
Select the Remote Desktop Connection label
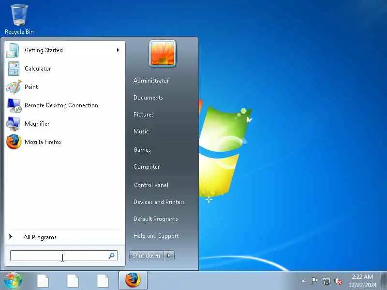[61, 105]
